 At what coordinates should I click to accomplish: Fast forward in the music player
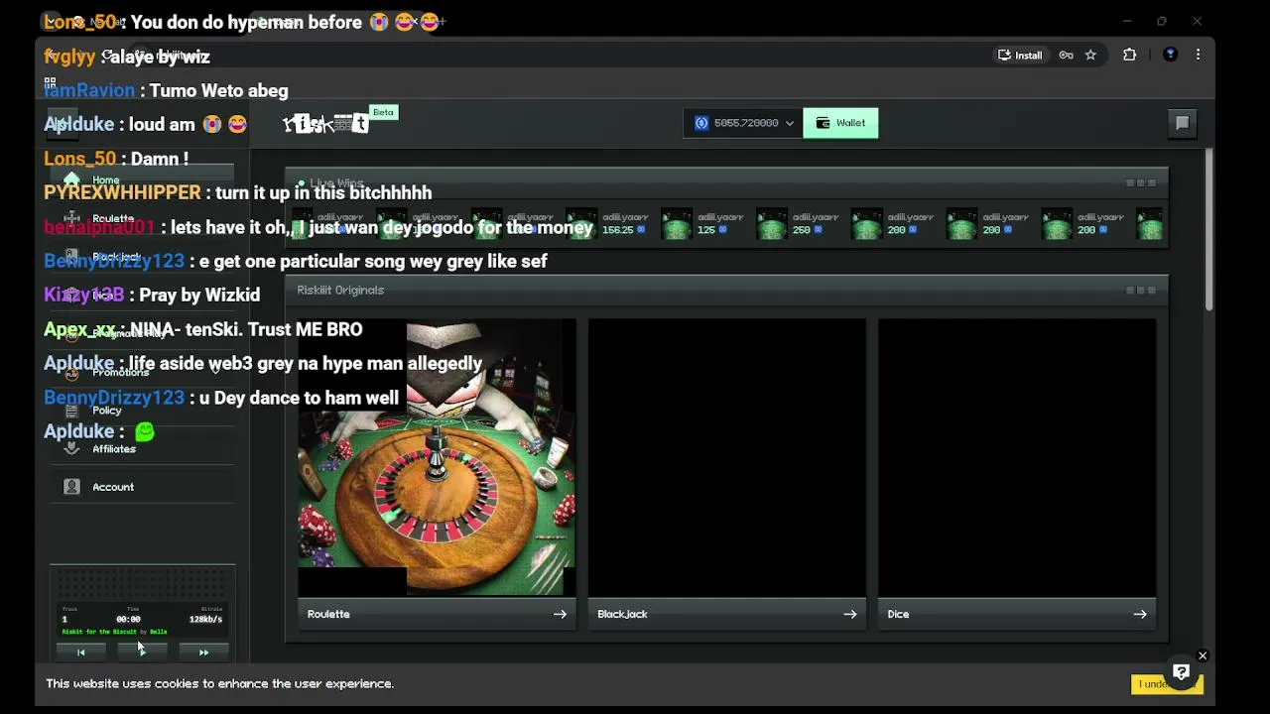click(x=203, y=653)
